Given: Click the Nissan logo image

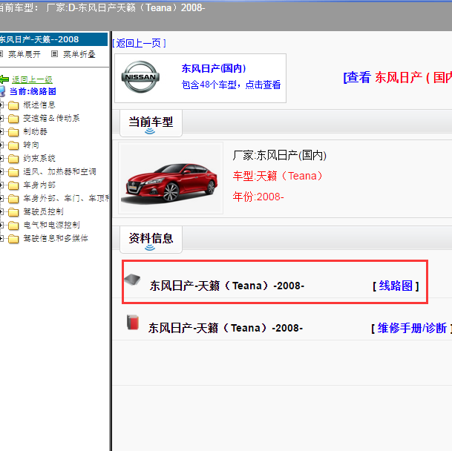Looking at the screenshot, I should (140, 77).
